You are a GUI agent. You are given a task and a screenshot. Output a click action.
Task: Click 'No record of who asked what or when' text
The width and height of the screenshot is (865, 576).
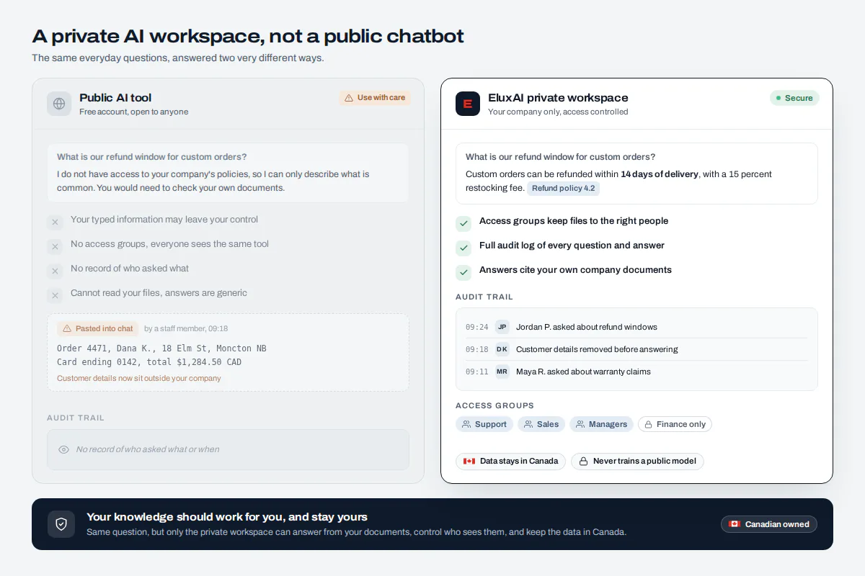click(x=148, y=449)
